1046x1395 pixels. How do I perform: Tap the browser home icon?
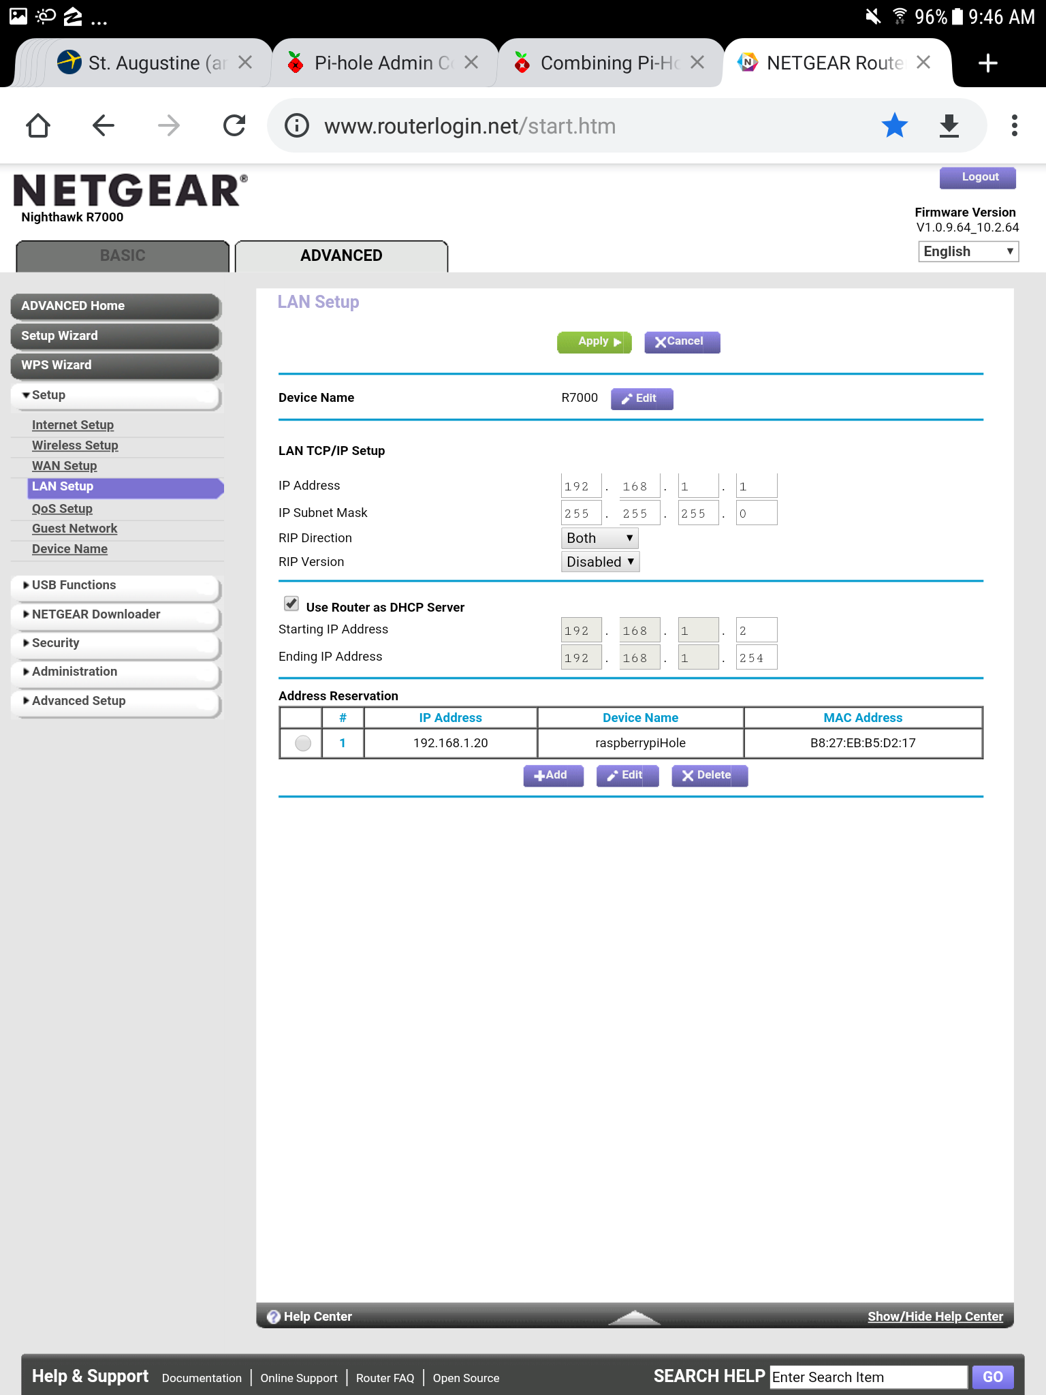pos(38,126)
